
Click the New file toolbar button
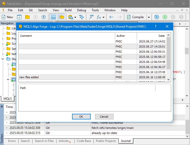pyautogui.click(x=7, y=17)
